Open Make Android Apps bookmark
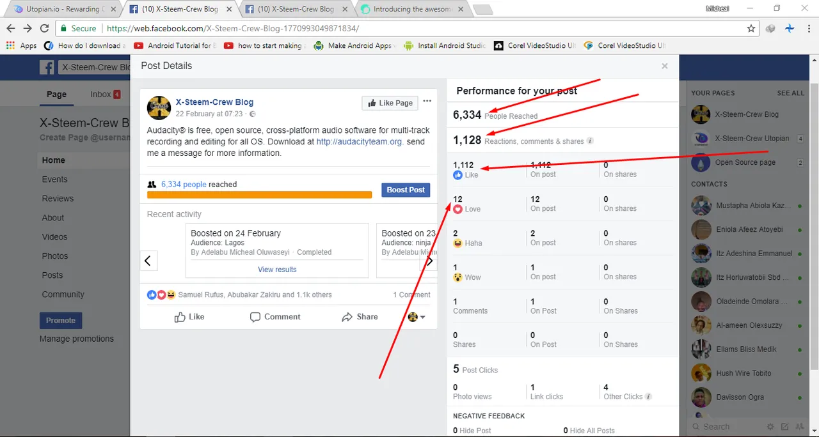The image size is (819, 437). pos(354,45)
